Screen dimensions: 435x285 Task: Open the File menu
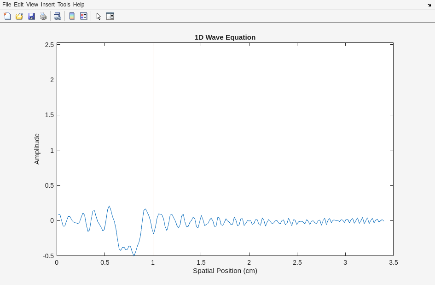(6, 5)
